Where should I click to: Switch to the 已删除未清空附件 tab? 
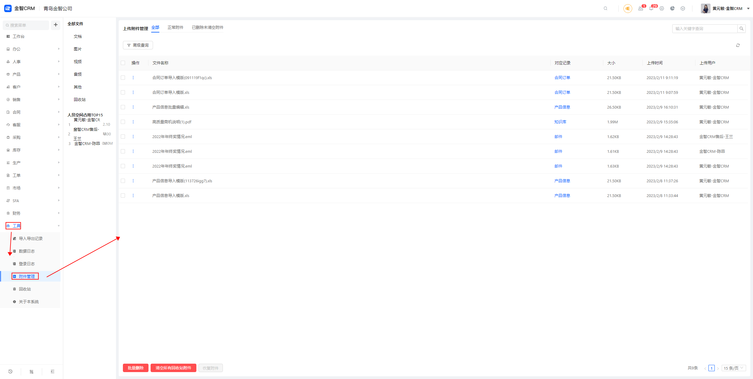[x=208, y=27]
